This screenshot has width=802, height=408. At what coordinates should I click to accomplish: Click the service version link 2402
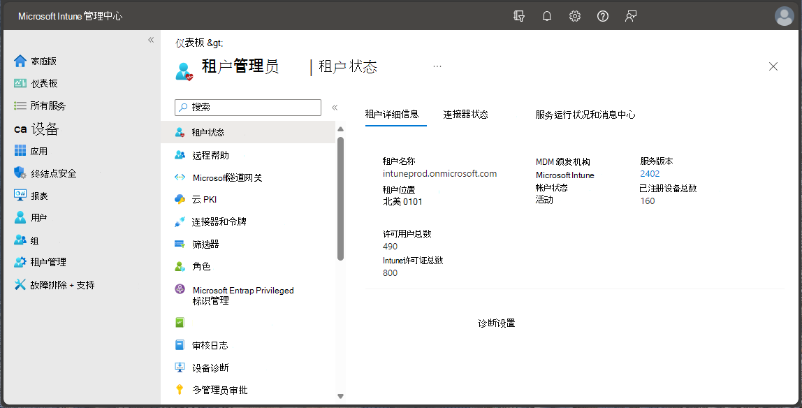(x=650, y=174)
